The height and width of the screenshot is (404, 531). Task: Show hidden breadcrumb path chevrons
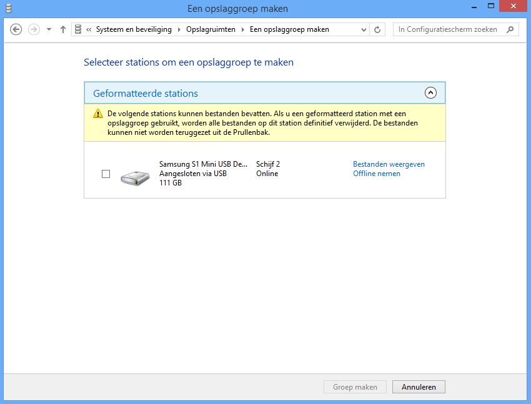89,30
